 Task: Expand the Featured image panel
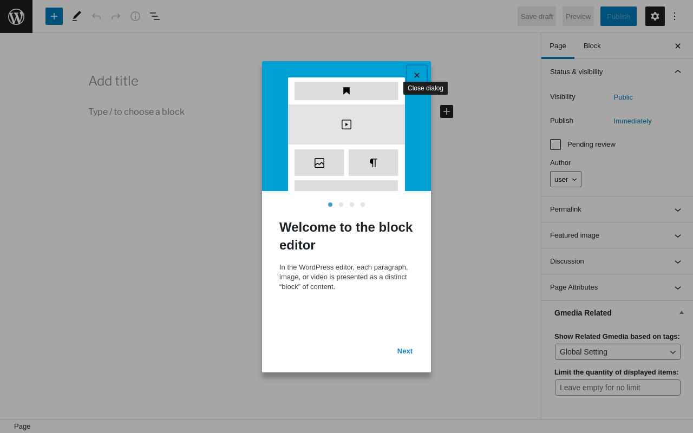click(617, 235)
